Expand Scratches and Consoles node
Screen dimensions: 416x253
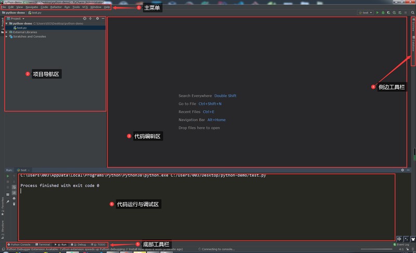point(7,36)
